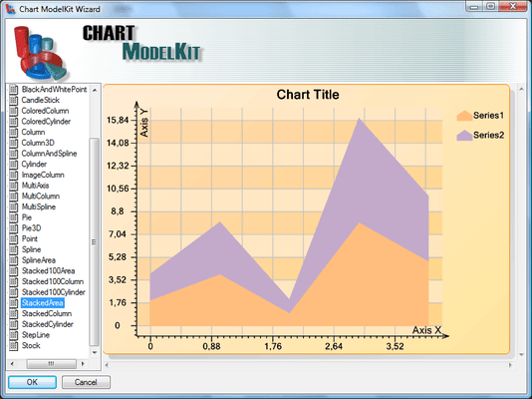Select the Pie chart type
Screen dimensions: 532x399
point(27,217)
